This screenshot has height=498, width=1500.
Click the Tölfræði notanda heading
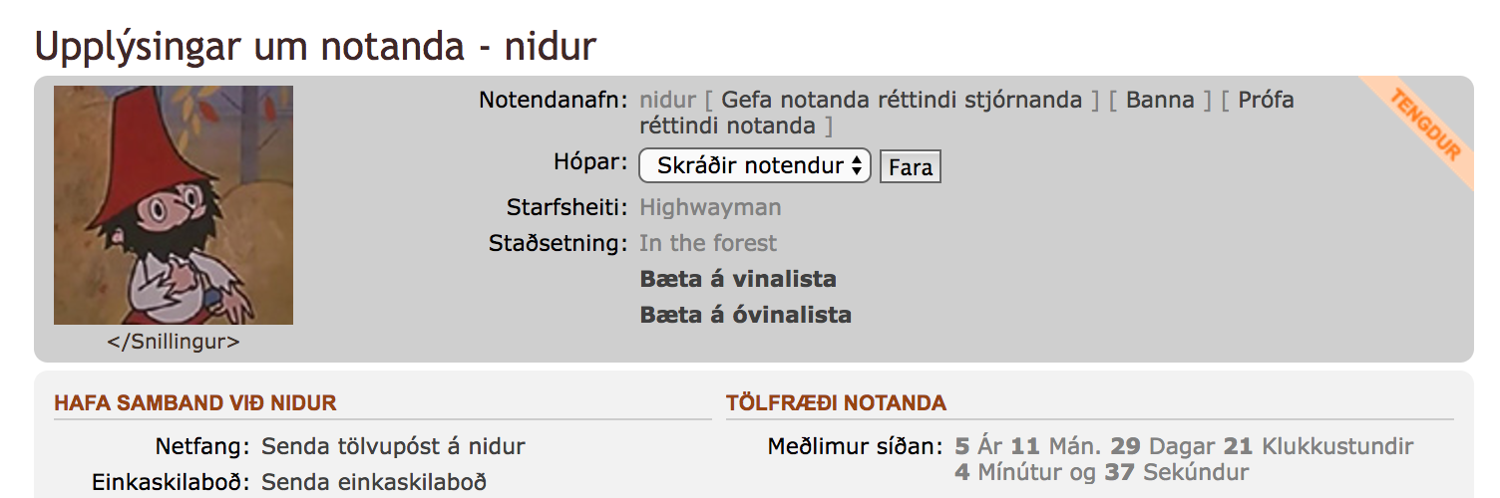coord(836,403)
